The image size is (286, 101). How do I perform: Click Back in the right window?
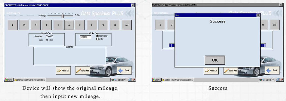[x=272, y=70]
